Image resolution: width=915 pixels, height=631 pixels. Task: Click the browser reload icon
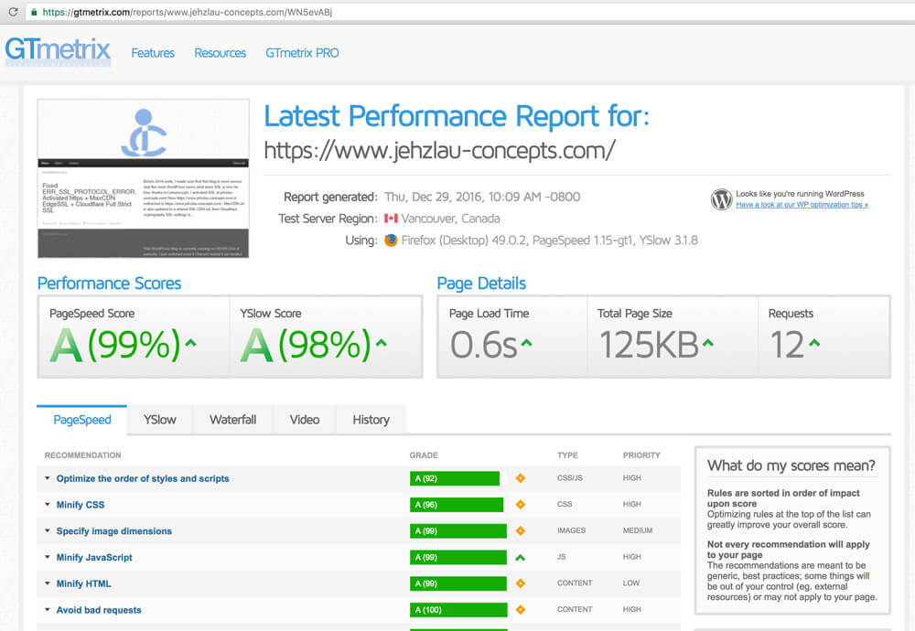click(x=13, y=12)
